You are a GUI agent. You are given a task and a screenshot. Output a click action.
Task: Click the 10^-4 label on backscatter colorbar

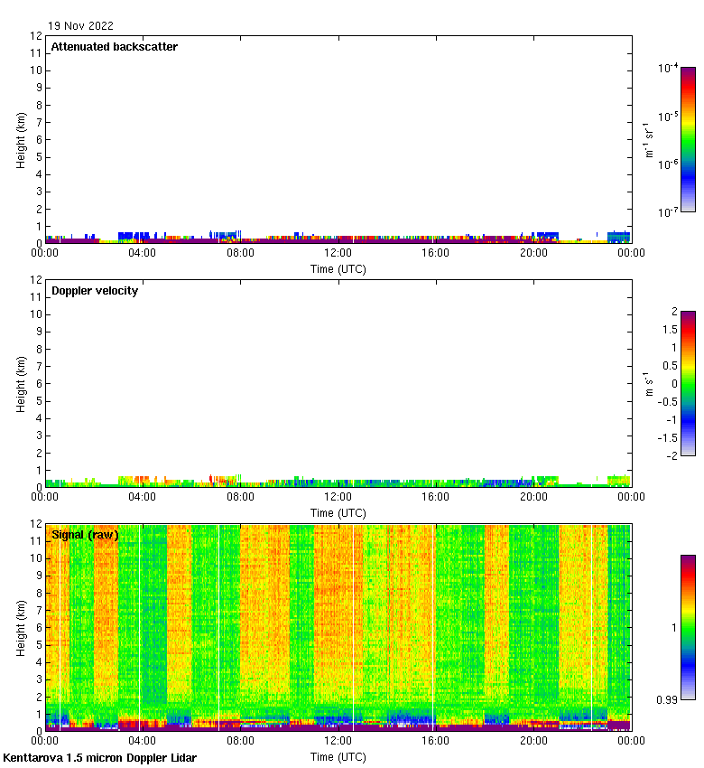tap(668, 69)
